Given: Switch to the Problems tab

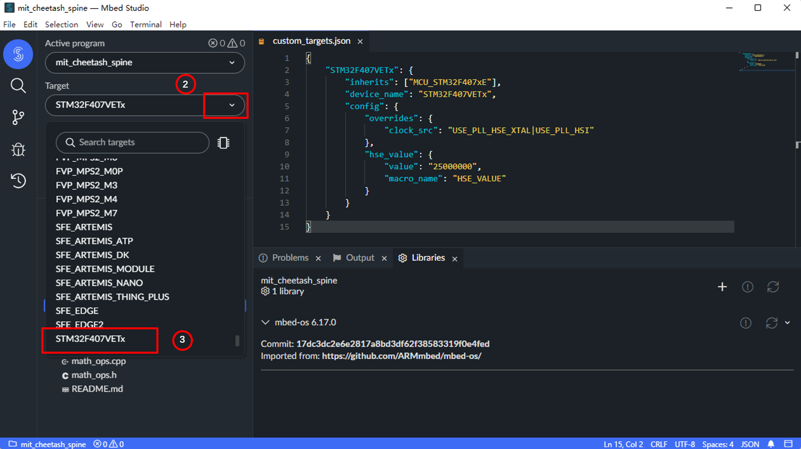Looking at the screenshot, I should click(x=290, y=258).
